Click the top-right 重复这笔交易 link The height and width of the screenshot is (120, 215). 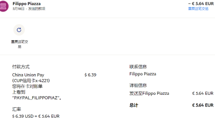[198, 9]
